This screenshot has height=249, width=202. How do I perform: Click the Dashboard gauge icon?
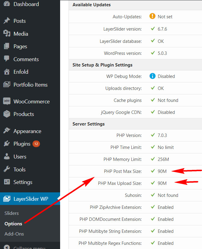(7, 4)
